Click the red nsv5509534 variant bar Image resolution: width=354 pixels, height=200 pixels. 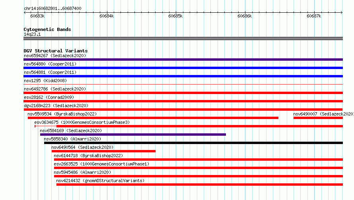(153, 118)
